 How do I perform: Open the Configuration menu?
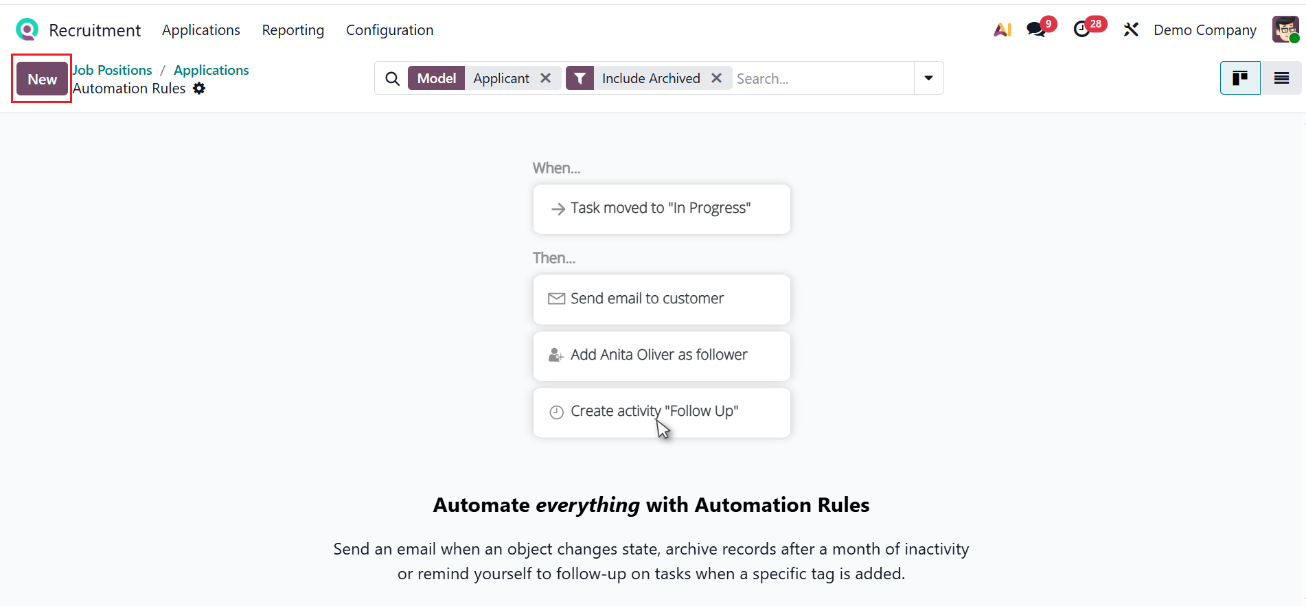389,30
